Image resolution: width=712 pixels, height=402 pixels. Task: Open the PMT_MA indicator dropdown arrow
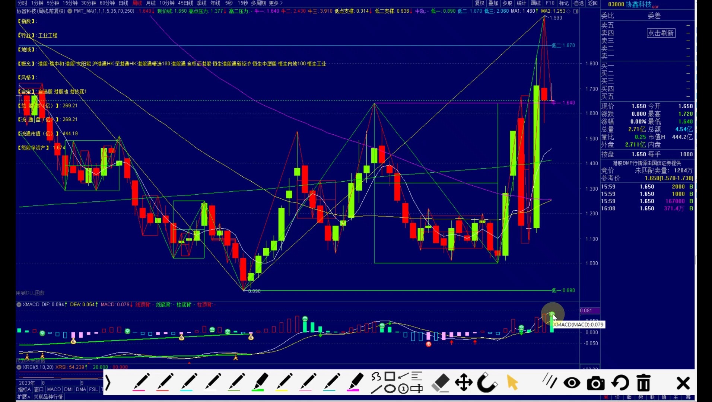(70, 11)
